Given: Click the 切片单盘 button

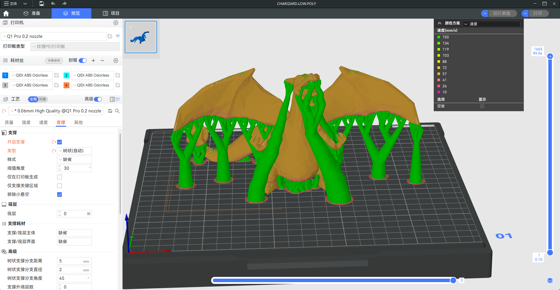Looking at the screenshot, I should pyautogui.click(x=501, y=13).
